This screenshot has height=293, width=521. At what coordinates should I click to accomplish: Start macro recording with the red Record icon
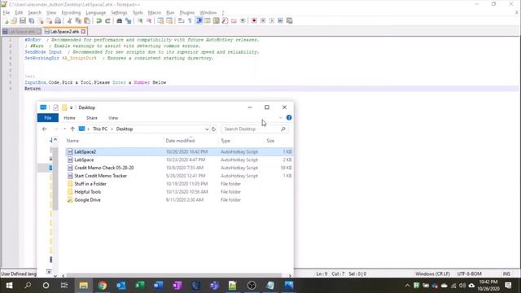254,21
